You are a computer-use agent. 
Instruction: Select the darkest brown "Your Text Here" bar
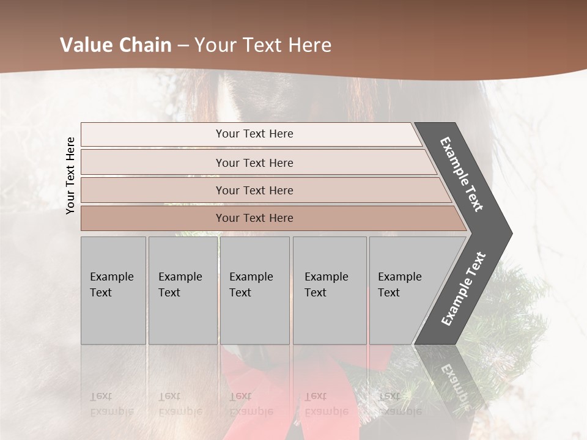tap(254, 218)
